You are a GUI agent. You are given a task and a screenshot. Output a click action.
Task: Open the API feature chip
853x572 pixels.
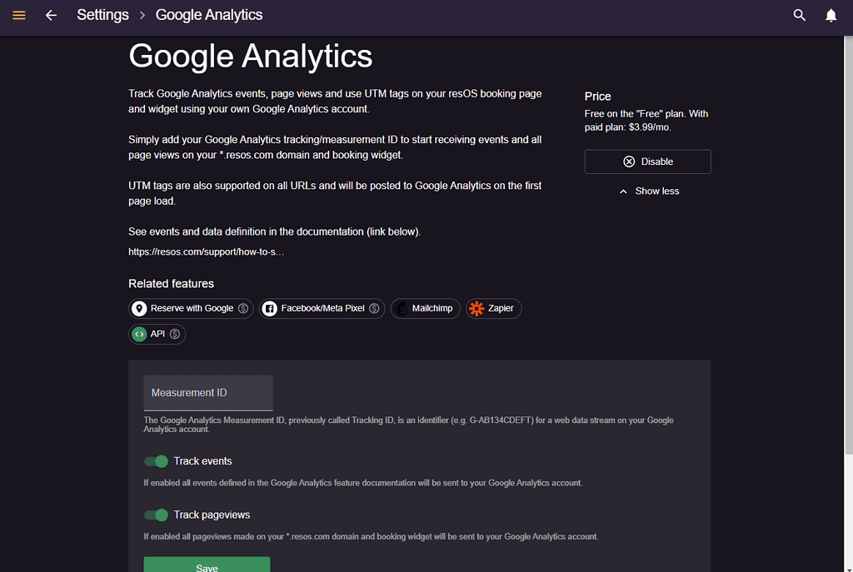click(x=157, y=334)
